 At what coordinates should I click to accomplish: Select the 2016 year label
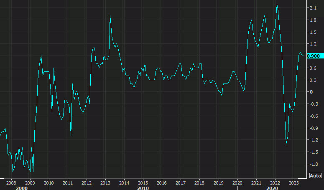tap(162, 183)
